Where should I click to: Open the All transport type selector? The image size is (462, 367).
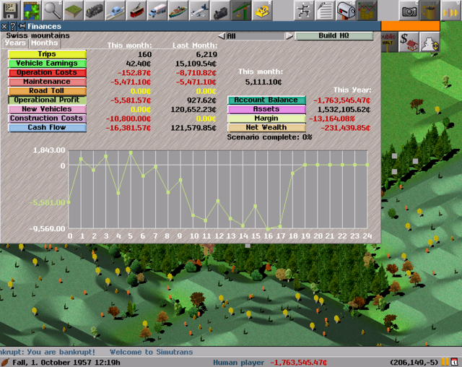click(256, 36)
